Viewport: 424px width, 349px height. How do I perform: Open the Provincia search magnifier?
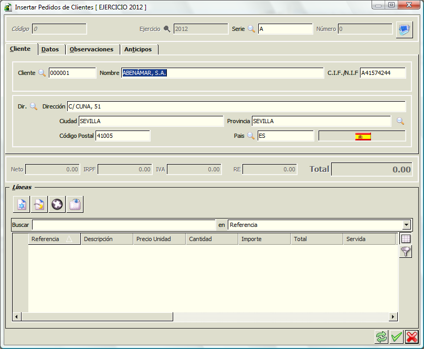click(x=400, y=121)
